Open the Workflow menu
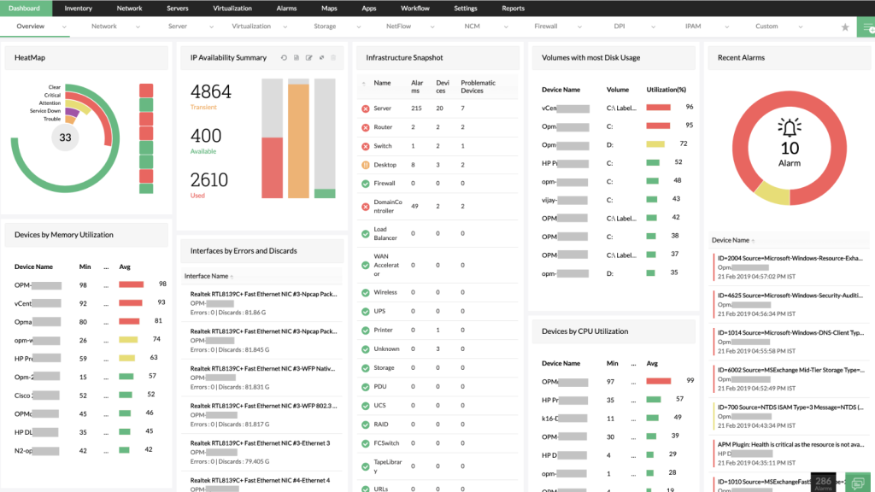 415,9
